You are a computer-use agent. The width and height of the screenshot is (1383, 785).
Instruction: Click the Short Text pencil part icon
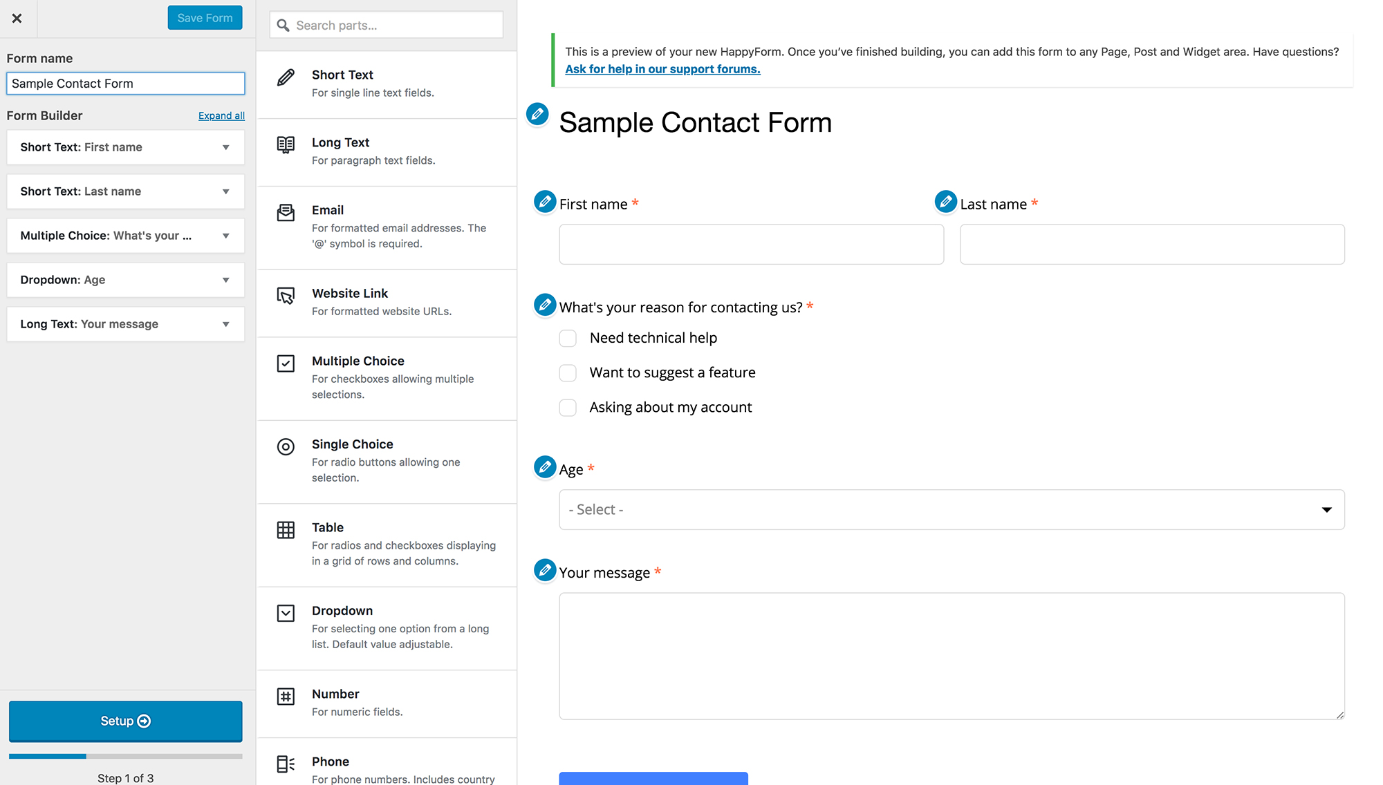click(286, 77)
